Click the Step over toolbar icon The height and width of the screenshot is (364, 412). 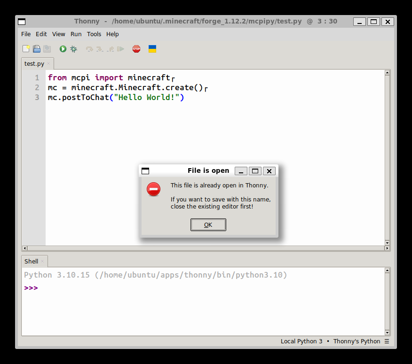pos(89,49)
